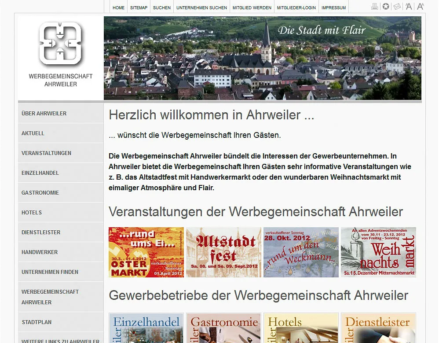Image resolution: width=439 pixels, height=343 pixels.
Task: Click the print page icon
Action: point(374,5)
